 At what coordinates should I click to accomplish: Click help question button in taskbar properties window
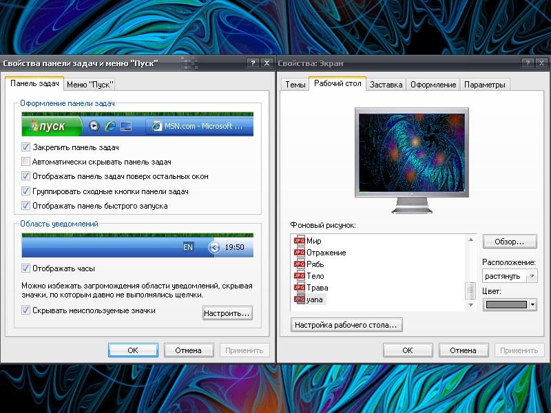pyautogui.click(x=253, y=63)
